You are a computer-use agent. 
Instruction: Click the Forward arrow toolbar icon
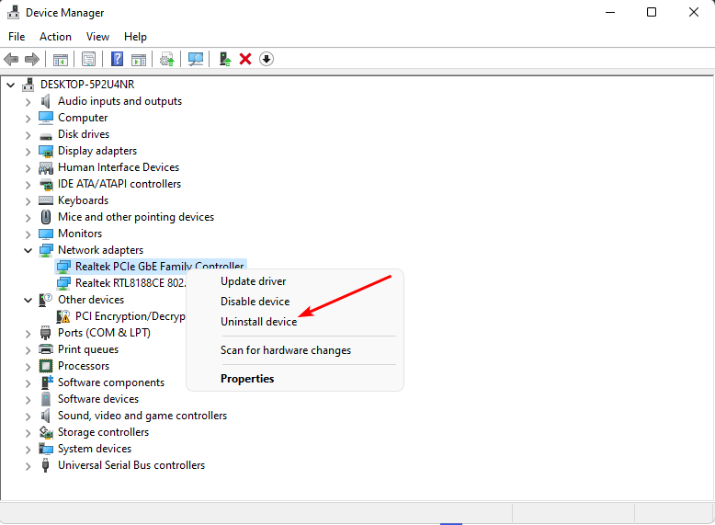tap(32, 59)
